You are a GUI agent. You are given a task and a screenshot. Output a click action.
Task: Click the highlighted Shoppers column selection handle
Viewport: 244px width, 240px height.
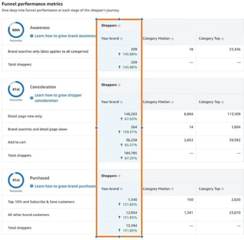pos(119,19)
